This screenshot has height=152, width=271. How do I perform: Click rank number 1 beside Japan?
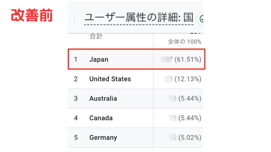click(x=76, y=60)
